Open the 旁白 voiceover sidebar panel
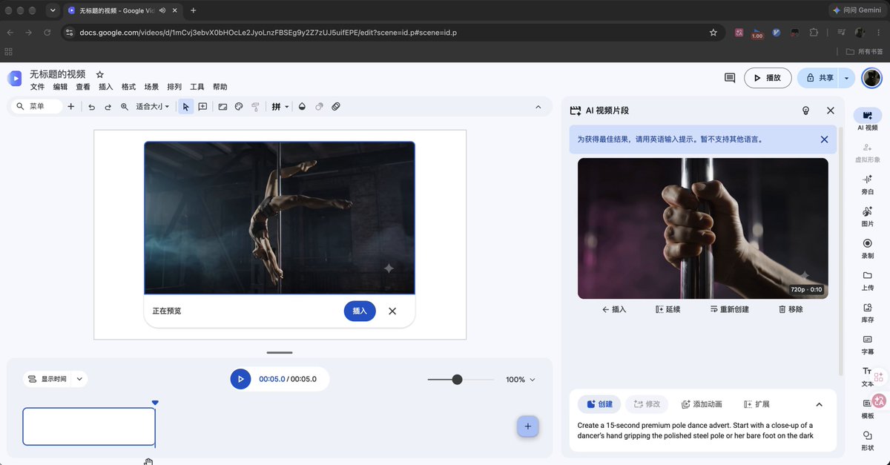This screenshot has width=890, height=465. click(867, 184)
